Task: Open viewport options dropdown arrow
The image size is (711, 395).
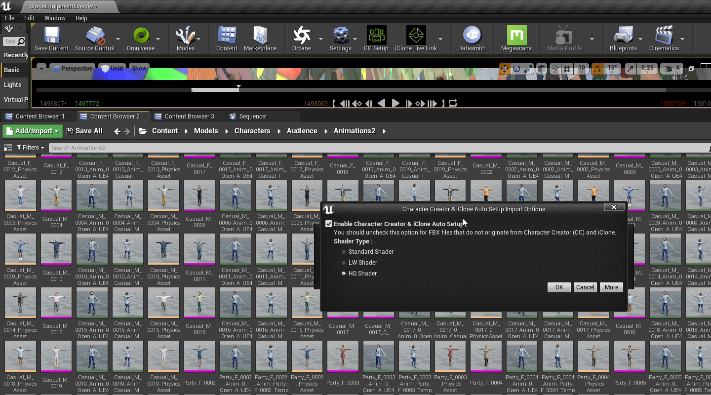Action: point(41,68)
